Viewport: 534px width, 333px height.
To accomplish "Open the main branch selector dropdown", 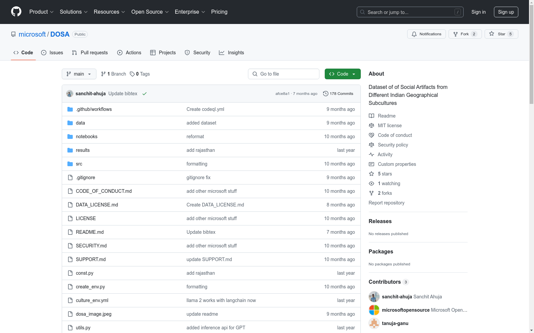I will pyautogui.click(x=79, y=74).
